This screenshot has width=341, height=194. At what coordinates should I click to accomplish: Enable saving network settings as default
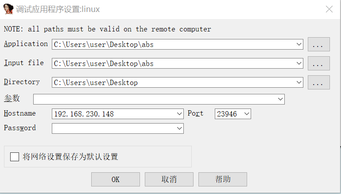point(15,157)
